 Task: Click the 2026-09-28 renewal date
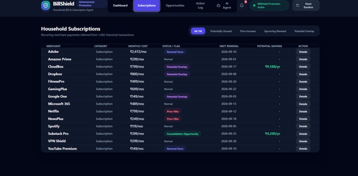229,141
